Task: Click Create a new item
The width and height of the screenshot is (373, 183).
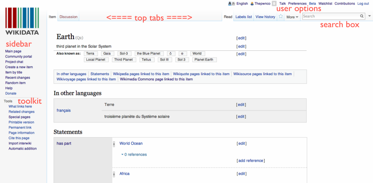Action: pos(19,67)
